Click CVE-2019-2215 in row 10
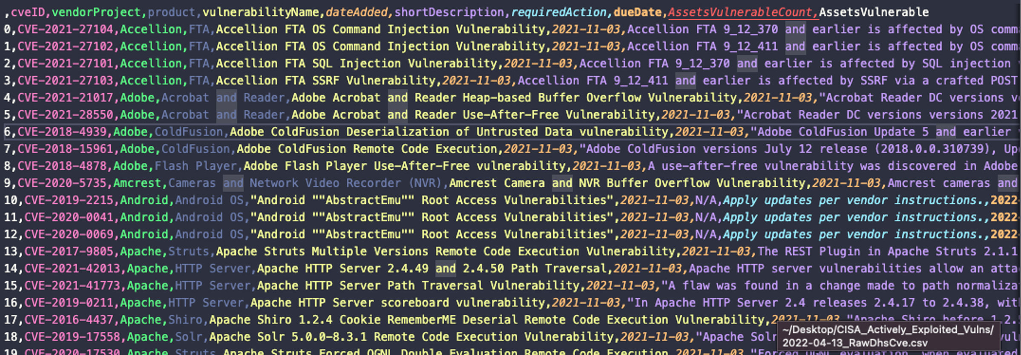The height and width of the screenshot is (355, 1021). pyautogui.click(x=69, y=200)
